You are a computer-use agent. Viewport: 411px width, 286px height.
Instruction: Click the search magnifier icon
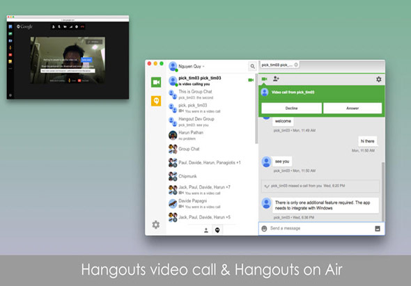pyautogui.click(x=252, y=66)
